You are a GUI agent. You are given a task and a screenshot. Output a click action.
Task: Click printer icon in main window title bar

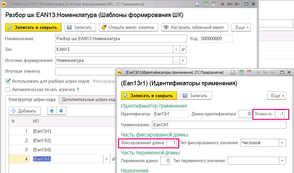[x=197, y=4]
